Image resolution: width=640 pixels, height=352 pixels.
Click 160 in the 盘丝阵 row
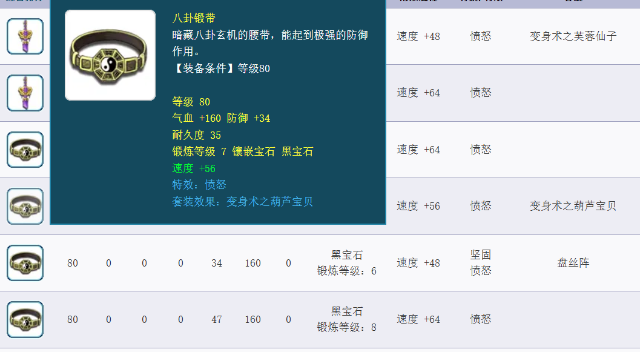pyautogui.click(x=252, y=264)
